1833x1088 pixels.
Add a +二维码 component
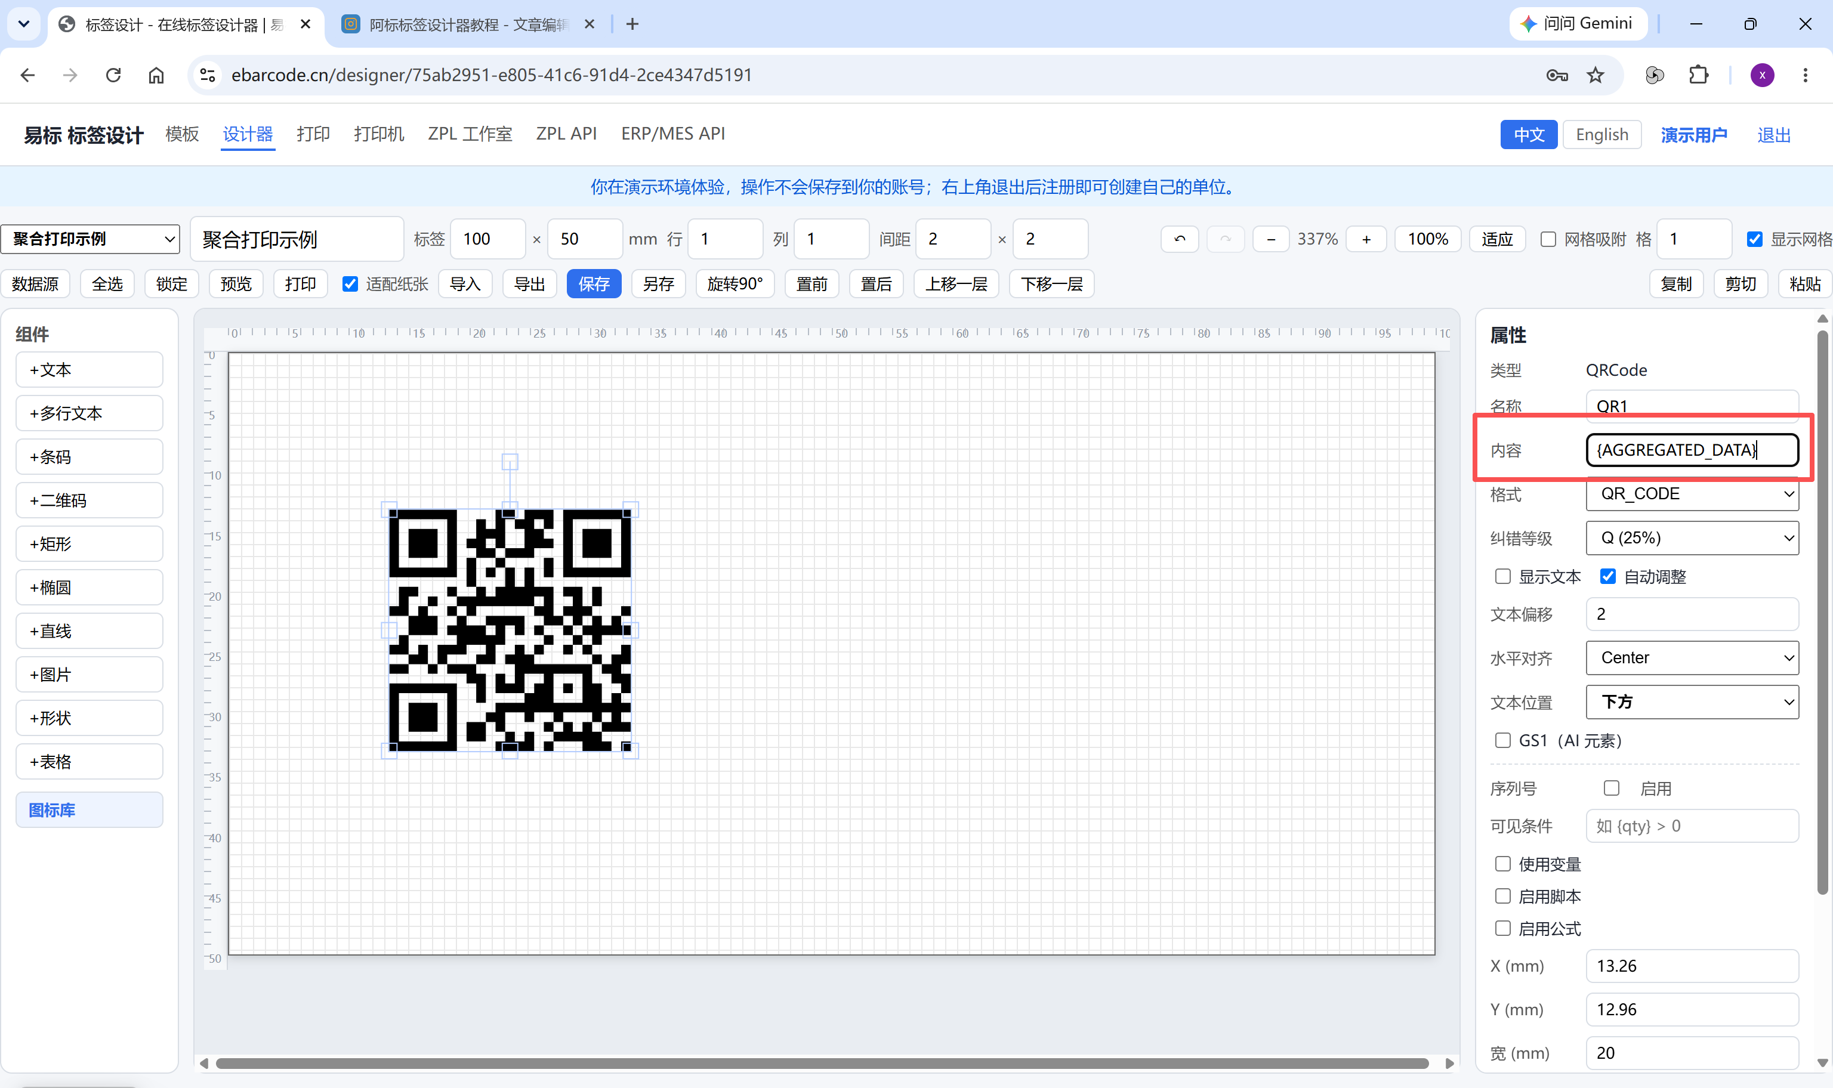[x=90, y=500]
